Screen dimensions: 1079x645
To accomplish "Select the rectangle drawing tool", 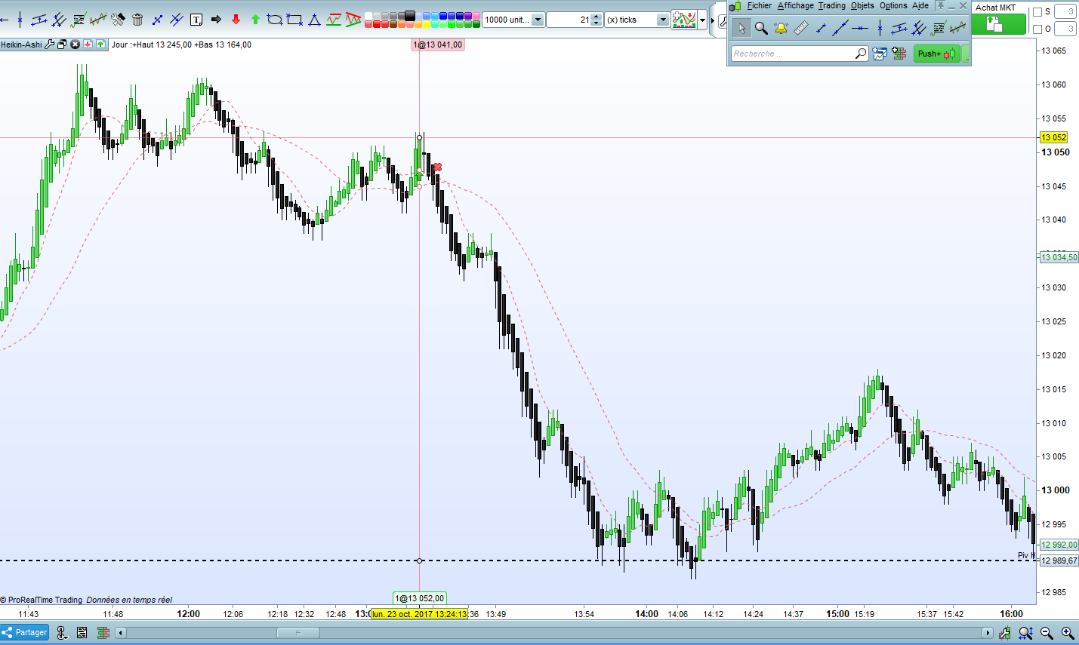I will coord(294,20).
